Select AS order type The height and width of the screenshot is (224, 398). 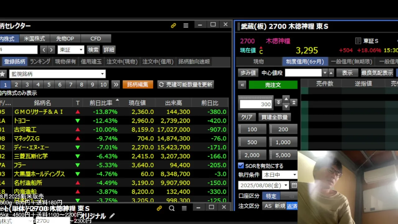[x=268, y=206]
